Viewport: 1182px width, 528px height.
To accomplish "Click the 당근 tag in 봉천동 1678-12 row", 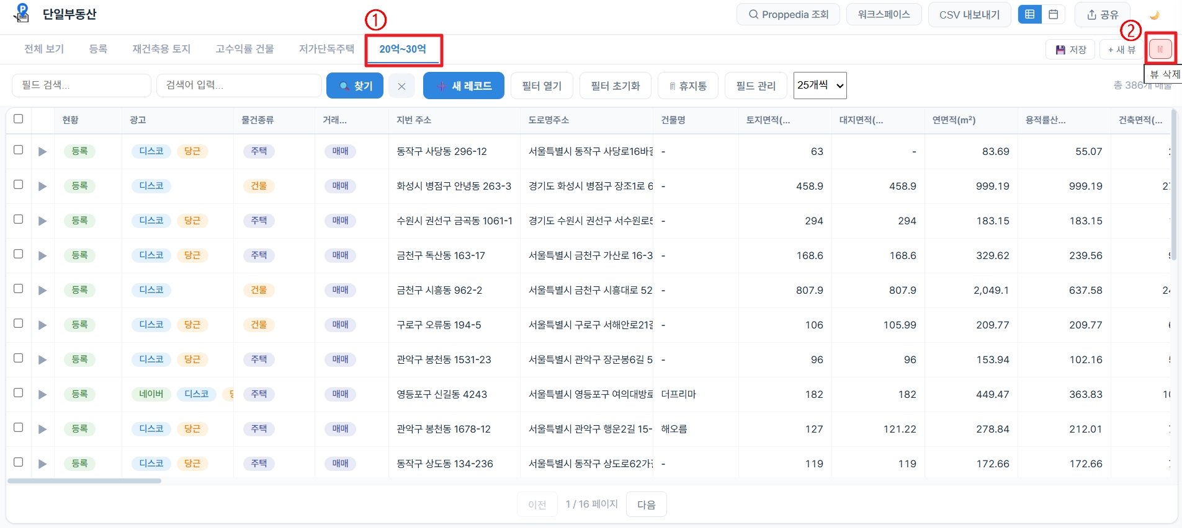I will pos(192,429).
